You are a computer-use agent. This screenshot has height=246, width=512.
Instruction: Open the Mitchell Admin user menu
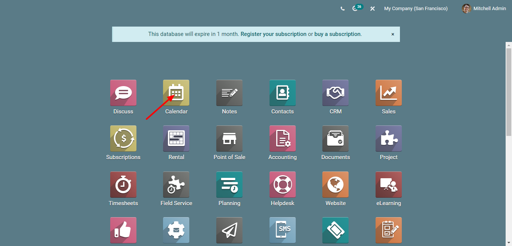coord(484,9)
